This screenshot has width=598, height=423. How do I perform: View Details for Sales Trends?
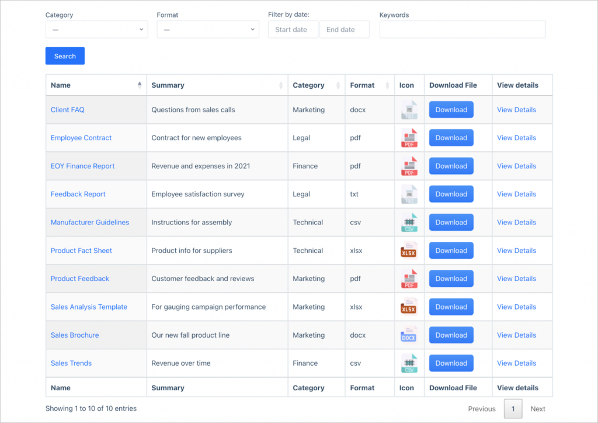point(516,363)
